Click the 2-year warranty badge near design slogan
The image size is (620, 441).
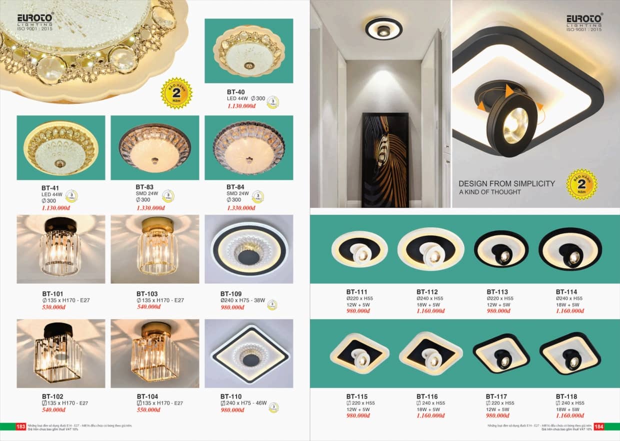(x=581, y=184)
